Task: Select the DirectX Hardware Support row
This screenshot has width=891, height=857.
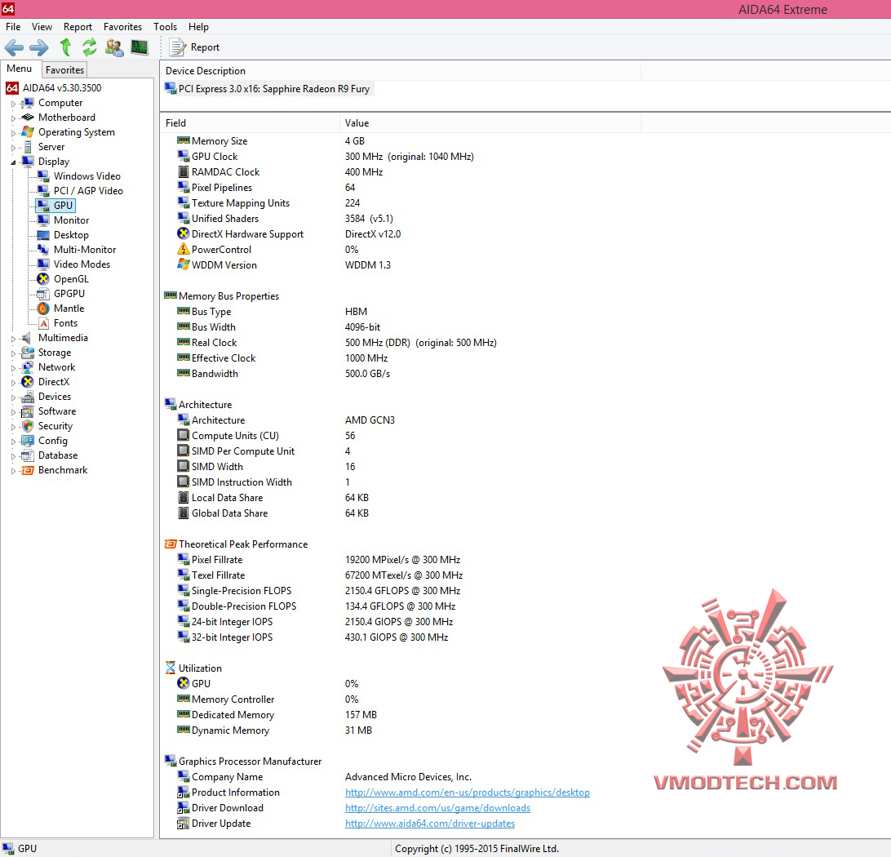Action: coord(289,233)
